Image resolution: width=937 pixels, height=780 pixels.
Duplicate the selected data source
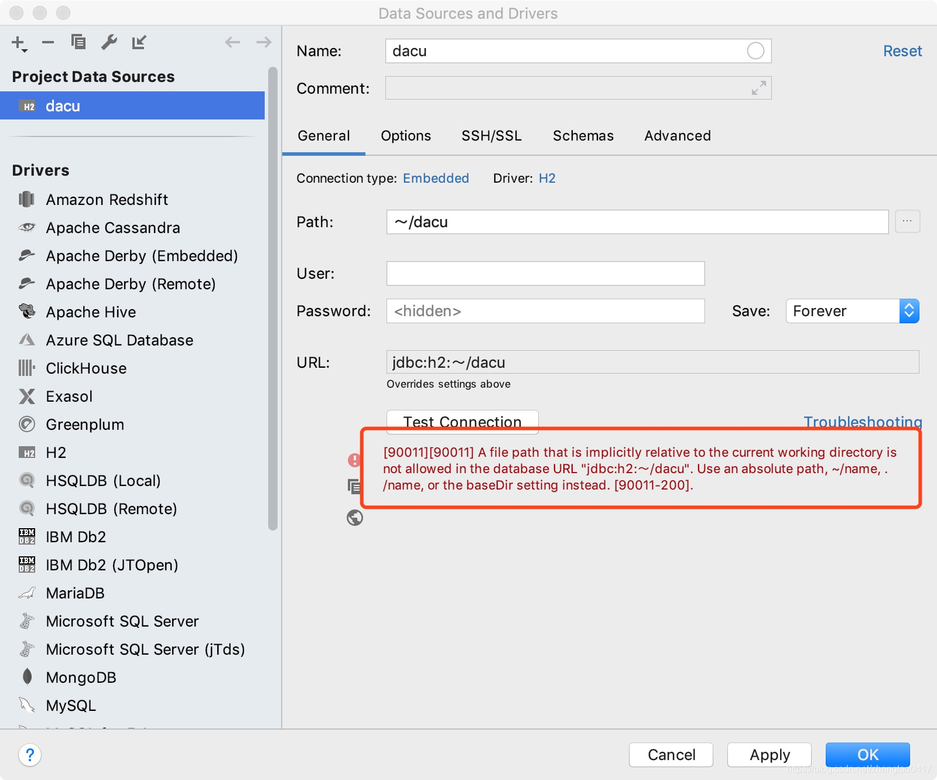click(x=78, y=42)
